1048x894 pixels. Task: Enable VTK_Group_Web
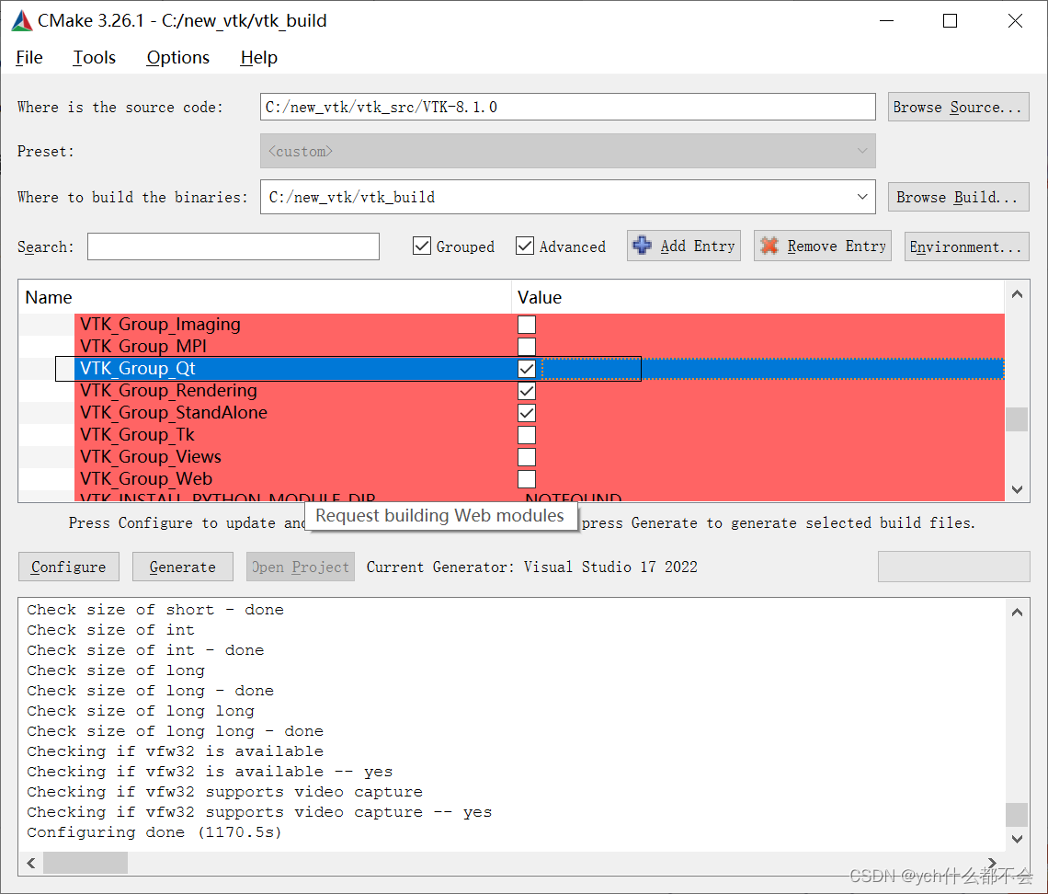tap(526, 478)
